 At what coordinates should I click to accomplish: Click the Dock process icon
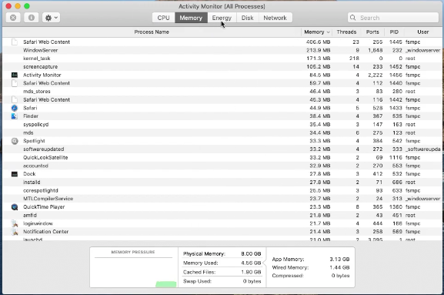[15, 174]
